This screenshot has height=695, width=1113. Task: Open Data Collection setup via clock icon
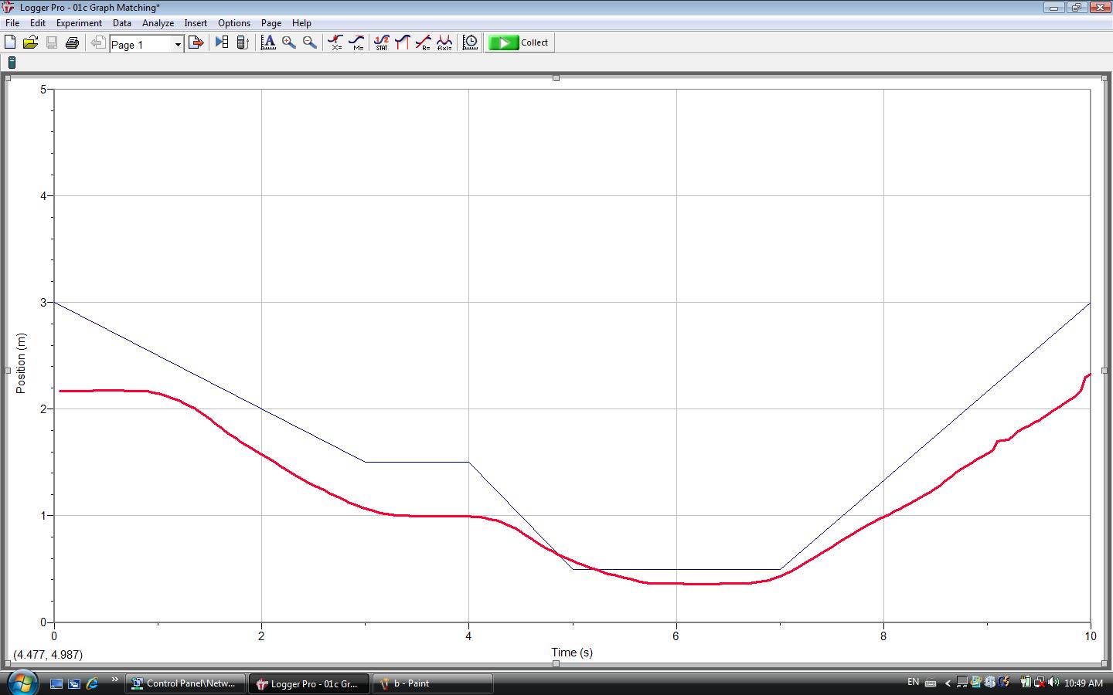[x=469, y=42]
